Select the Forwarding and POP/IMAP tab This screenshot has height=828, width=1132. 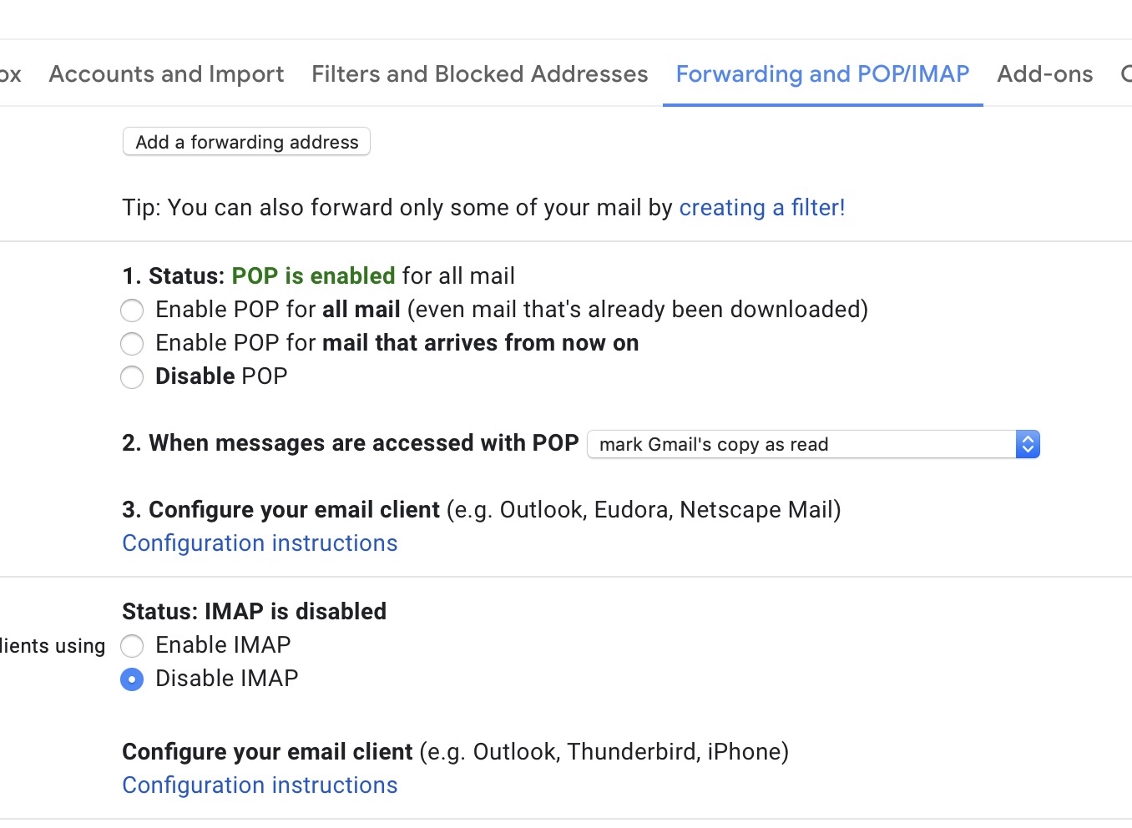(x=822, y=73)
